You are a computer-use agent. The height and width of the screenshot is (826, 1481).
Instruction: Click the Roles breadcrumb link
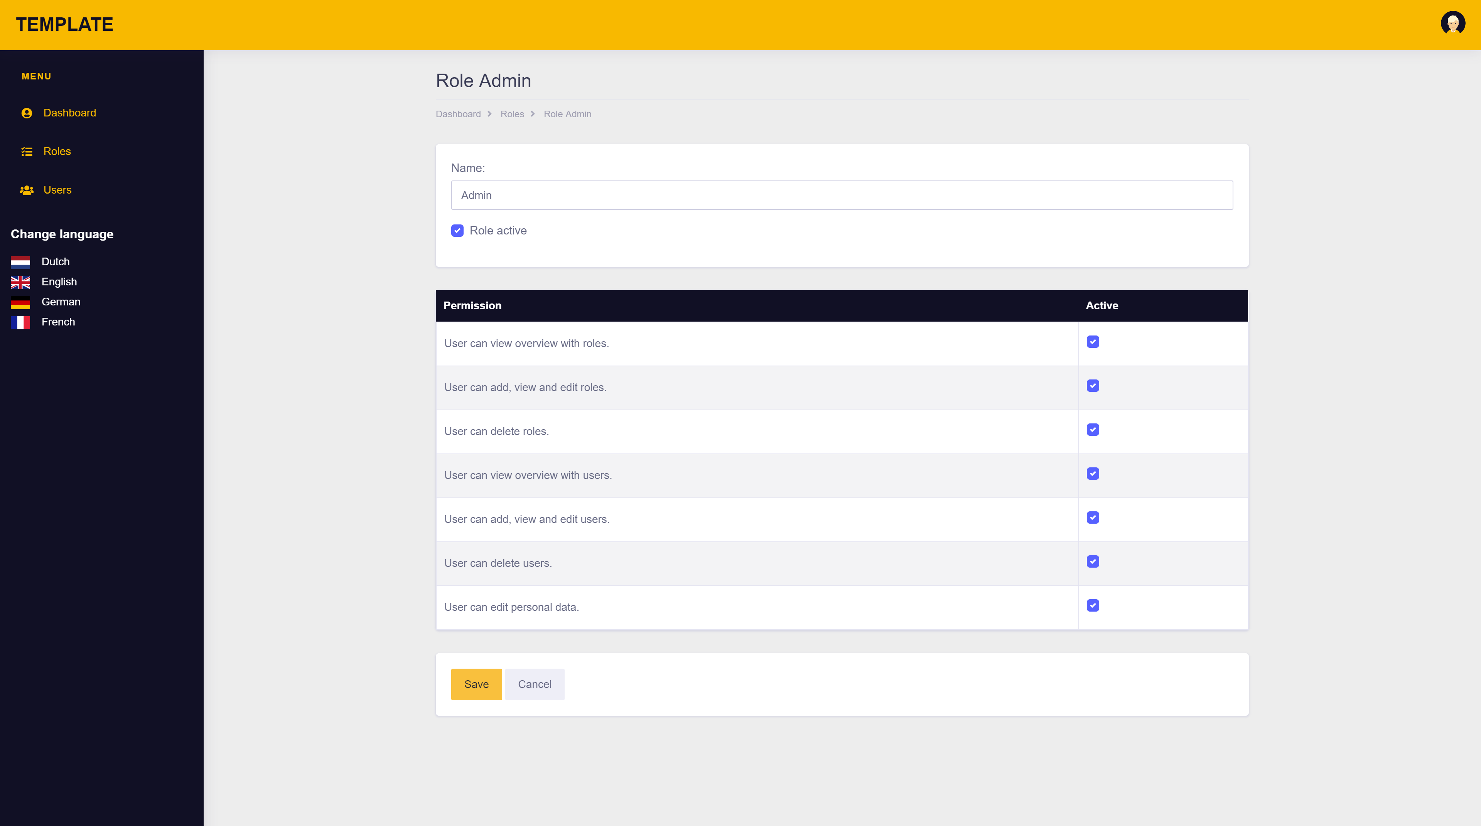(x=512, y=115)
